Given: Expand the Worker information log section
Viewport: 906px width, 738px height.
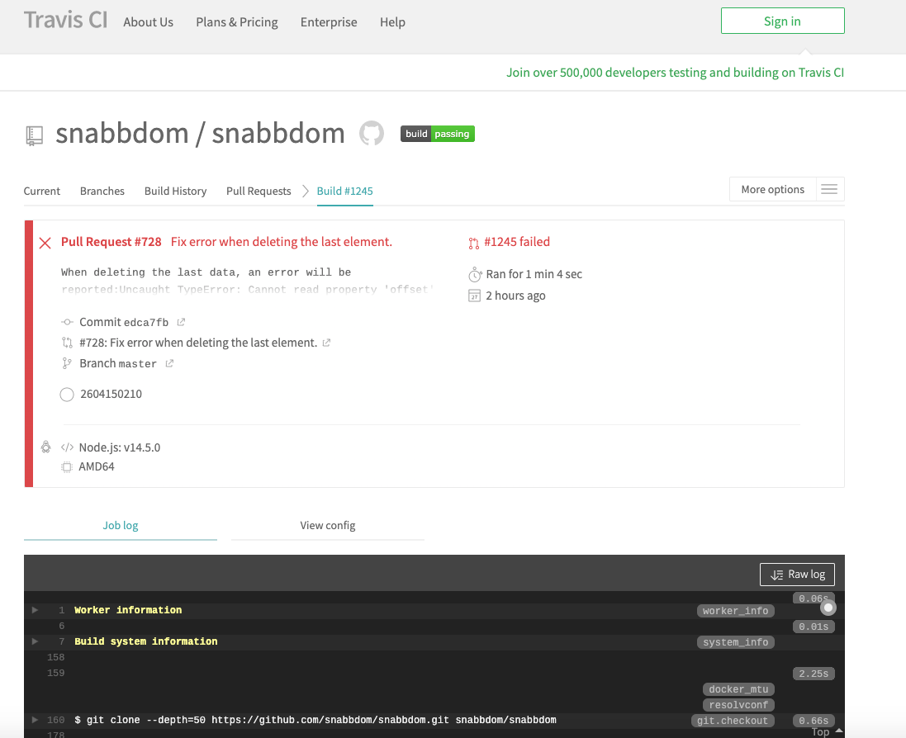Looking at the screenshot, I should pyautogui.click(x=34, y=609).
